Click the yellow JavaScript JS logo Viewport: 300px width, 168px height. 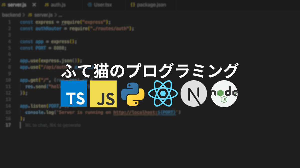click(103, 93)
